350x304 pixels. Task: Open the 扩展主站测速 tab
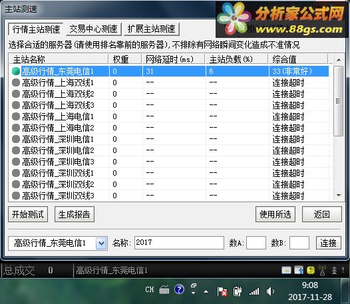coord(152,29)
